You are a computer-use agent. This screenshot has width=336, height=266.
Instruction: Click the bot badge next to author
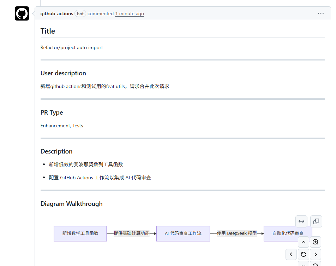(80, 14)
